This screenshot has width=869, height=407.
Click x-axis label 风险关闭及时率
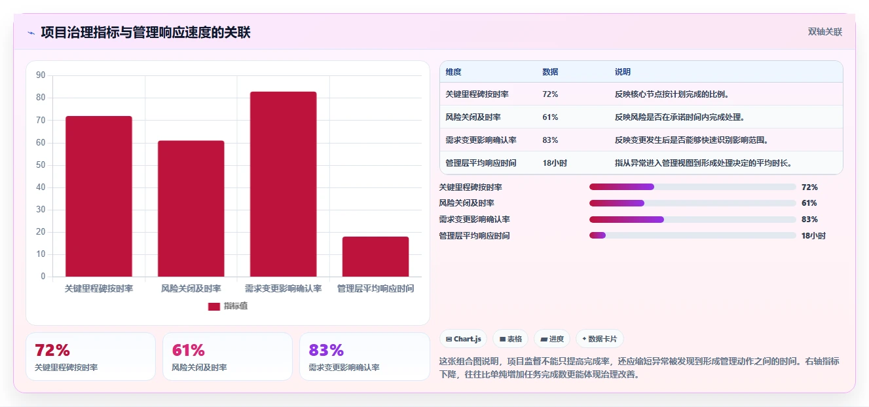coord(191,288)
